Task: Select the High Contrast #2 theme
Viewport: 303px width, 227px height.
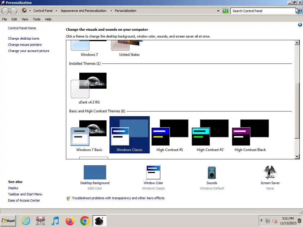Action: [x=210, y=135]
